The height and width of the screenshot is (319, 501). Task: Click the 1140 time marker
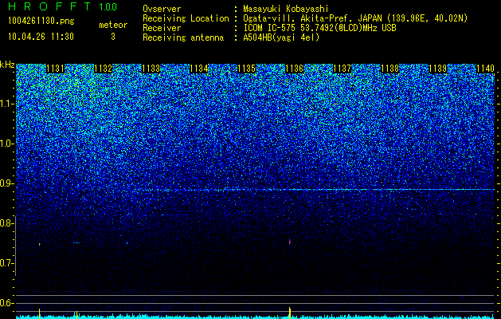485,69
